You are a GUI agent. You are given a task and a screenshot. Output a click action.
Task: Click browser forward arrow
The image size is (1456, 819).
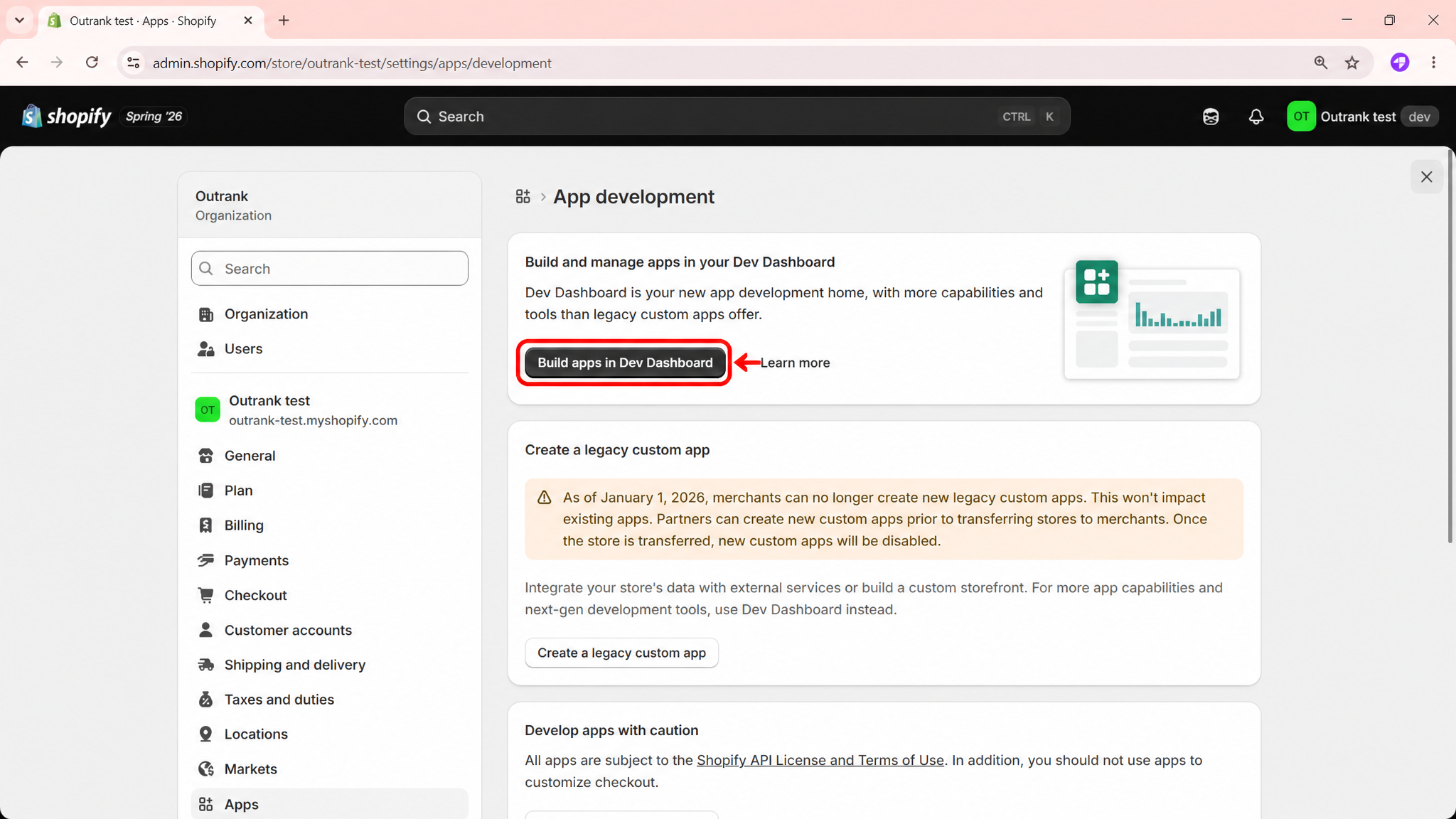[x=57, y=63]
